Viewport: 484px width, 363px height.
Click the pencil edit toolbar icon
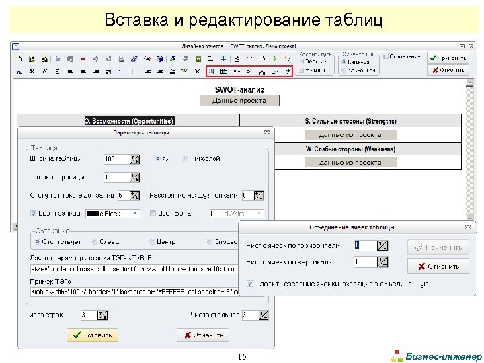(x=134, y=58)
